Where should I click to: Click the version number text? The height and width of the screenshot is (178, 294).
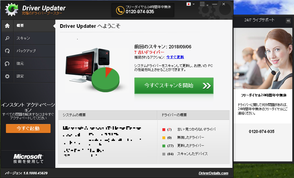pyautogui.click(x=26, y=173)
